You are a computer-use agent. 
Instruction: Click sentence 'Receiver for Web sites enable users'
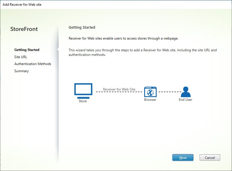pyautogui.click(x=123, y=38)
